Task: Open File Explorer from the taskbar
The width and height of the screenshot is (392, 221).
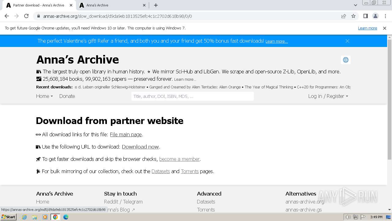Action: [35, 217]
